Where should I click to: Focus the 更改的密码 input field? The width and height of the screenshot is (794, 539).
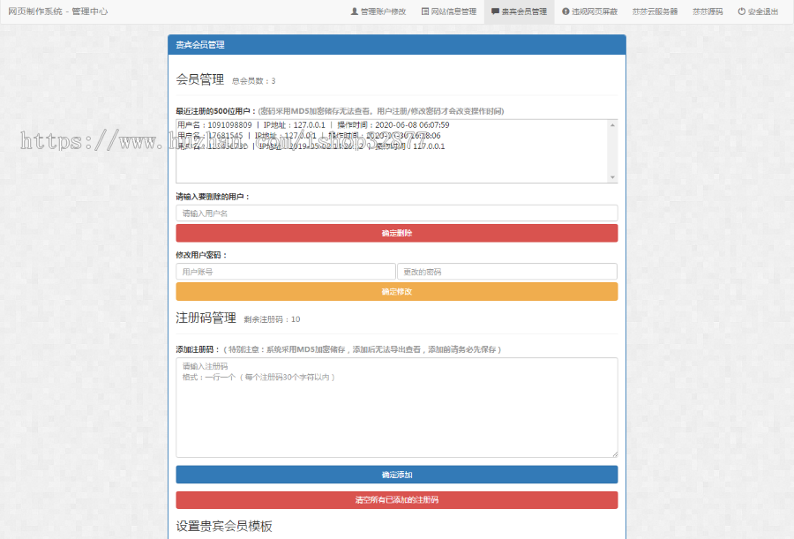tap(507, 272)
